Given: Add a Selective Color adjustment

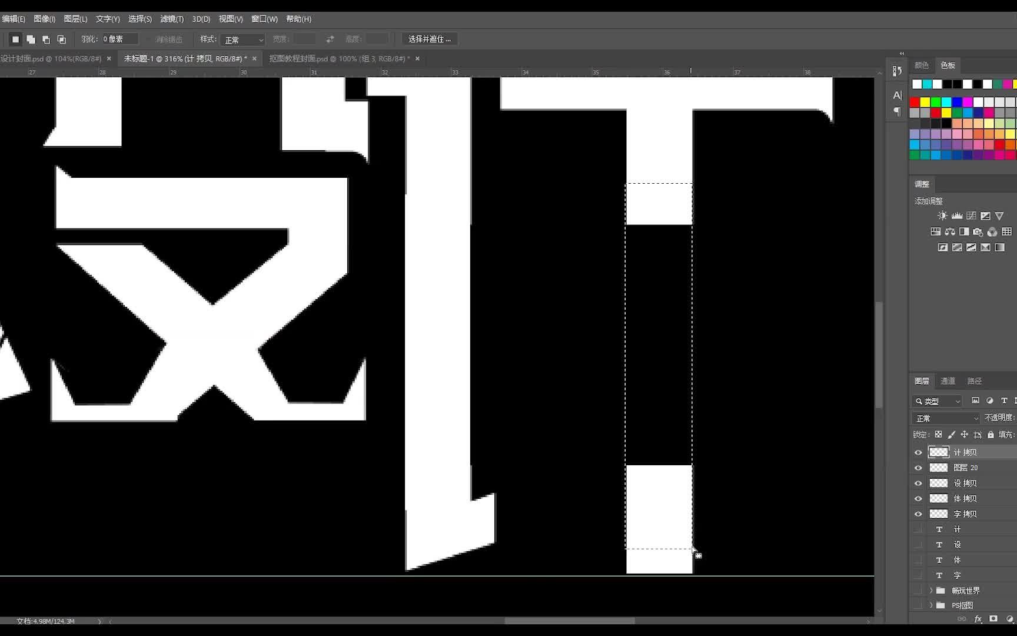Looking at the screenshot, I should [985, 247].
